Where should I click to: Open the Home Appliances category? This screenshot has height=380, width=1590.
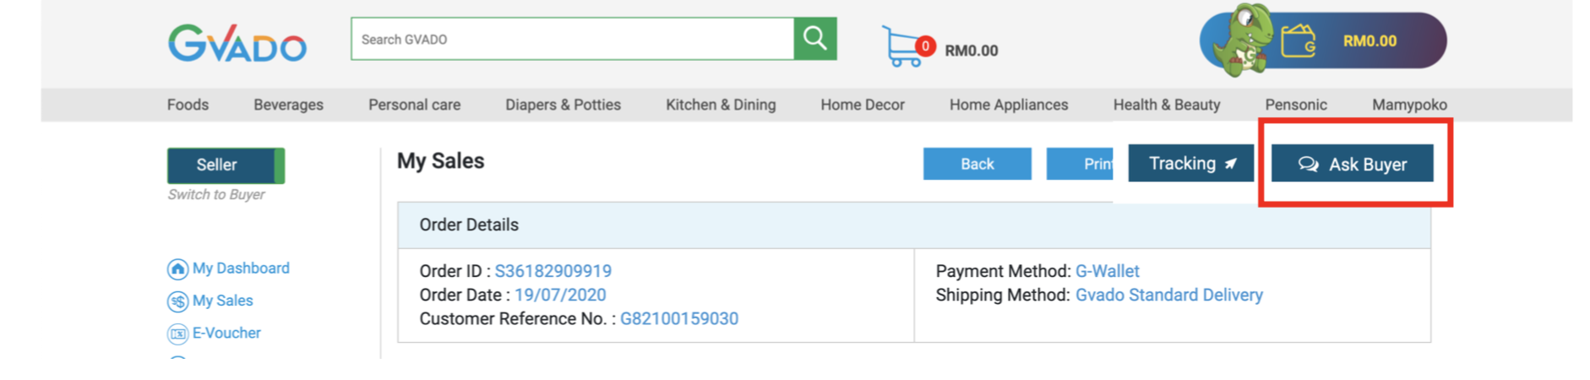point(1008,105)
